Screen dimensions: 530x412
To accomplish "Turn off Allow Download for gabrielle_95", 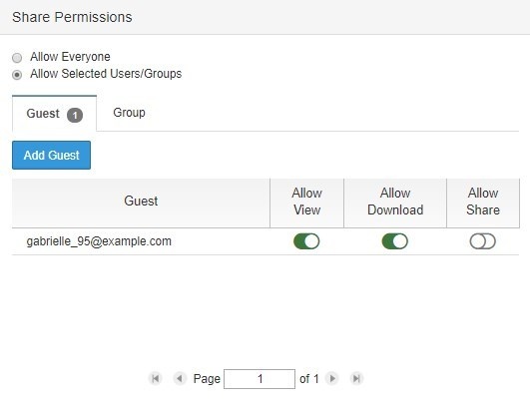I will coord(395,241).
